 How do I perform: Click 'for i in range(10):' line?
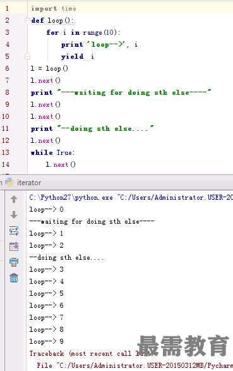[x=83, y=32]
